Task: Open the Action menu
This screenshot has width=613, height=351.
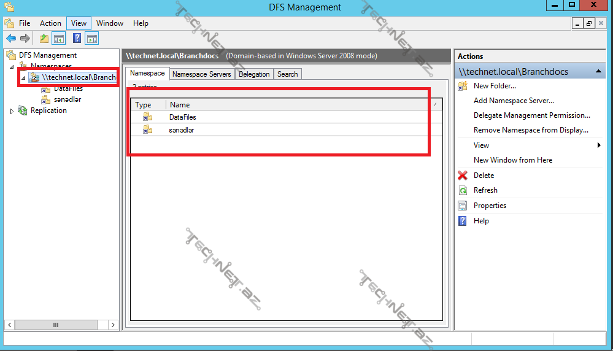Action: tap(50, 23)
